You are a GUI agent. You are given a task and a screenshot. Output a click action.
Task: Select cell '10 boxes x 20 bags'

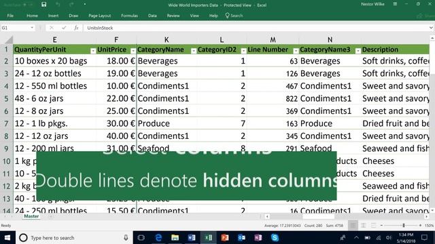click(54, 61)
